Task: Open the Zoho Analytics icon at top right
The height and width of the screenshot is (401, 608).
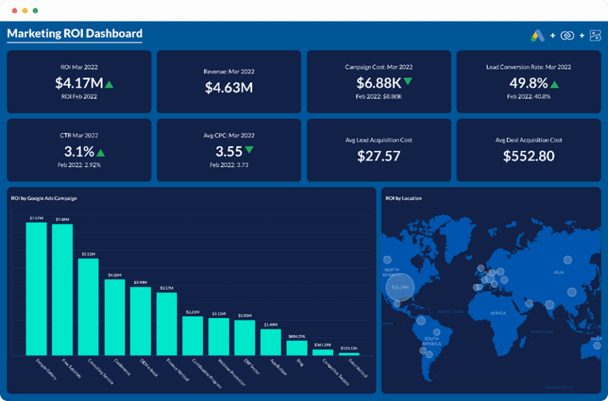Action: coord(594,34)
